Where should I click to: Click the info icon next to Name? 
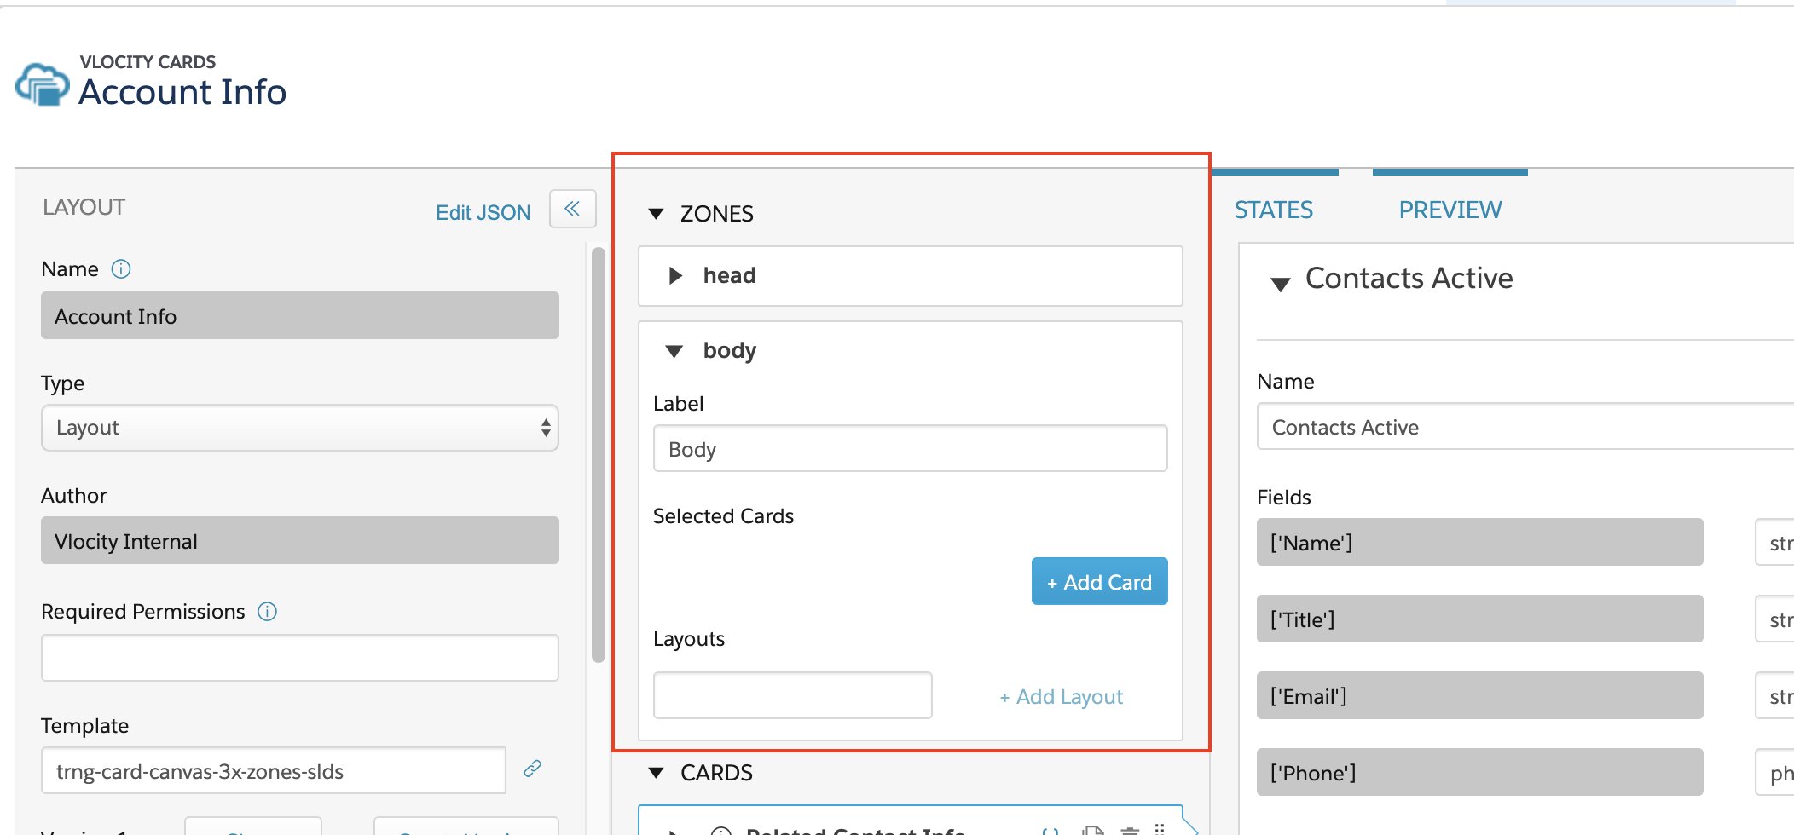tap(121, 269)
